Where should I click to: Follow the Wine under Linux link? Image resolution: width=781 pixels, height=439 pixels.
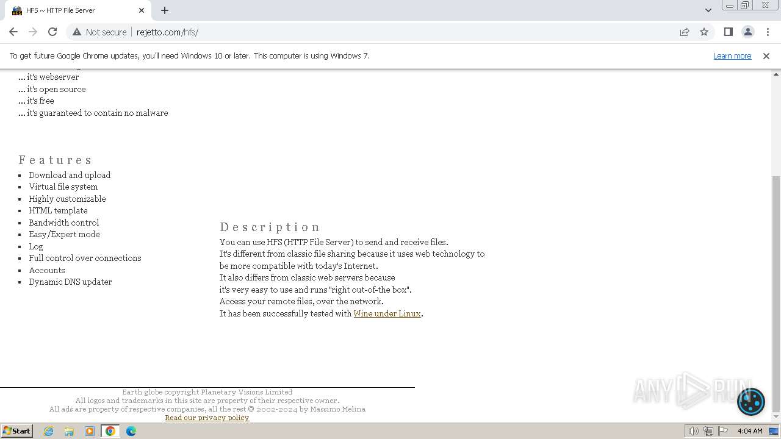tap(387, 313)
